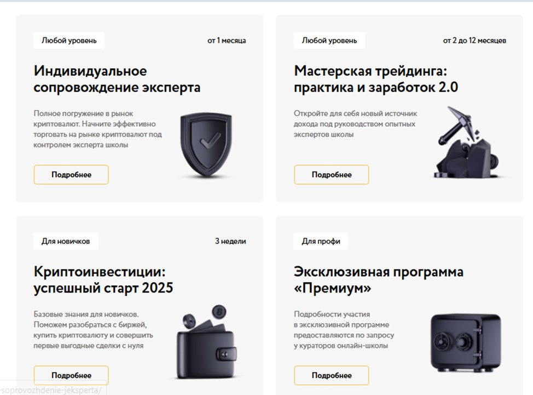Screen dimensions: 533x395
Task: Open the Мастерская трейдинга course title
Action: [376, 79]
